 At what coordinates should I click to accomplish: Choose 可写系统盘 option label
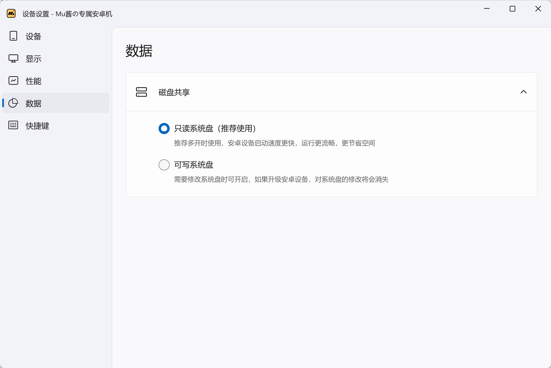point(193,165)
